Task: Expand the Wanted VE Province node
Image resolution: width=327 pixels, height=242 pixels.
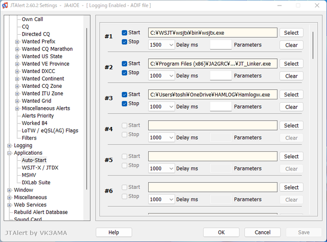Action: pyautogui.click(x=17, y=64)
